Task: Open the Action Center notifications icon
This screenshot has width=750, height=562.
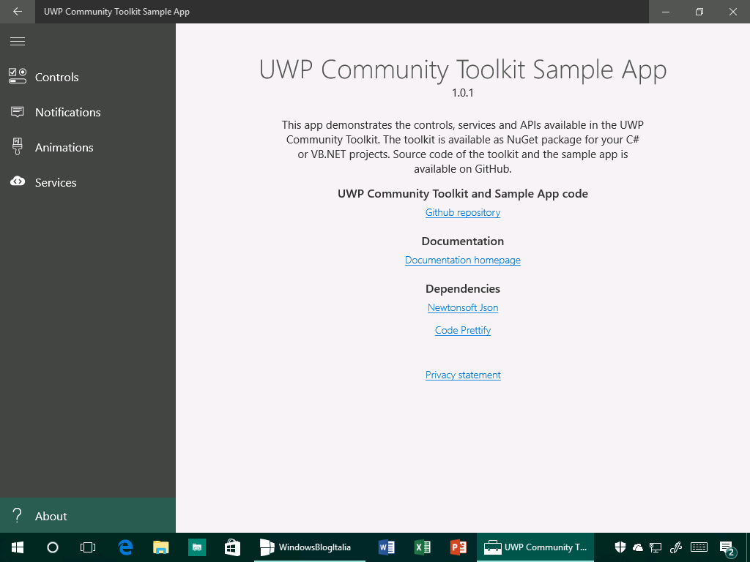Action: (x=727, y=548)
